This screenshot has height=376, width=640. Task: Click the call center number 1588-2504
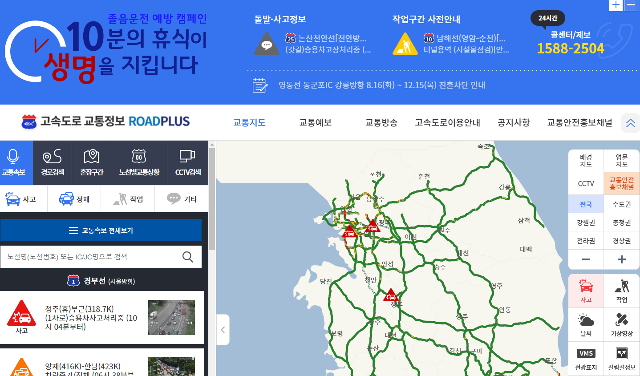(x=571, y=49)
